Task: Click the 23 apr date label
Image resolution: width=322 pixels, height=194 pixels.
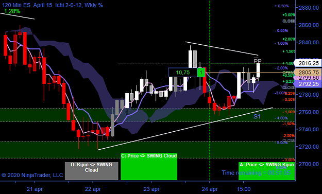Action: (x=151, y=189)
